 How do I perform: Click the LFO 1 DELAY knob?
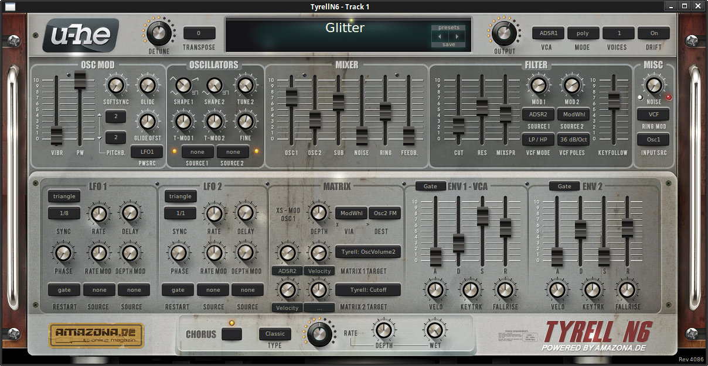130,214
